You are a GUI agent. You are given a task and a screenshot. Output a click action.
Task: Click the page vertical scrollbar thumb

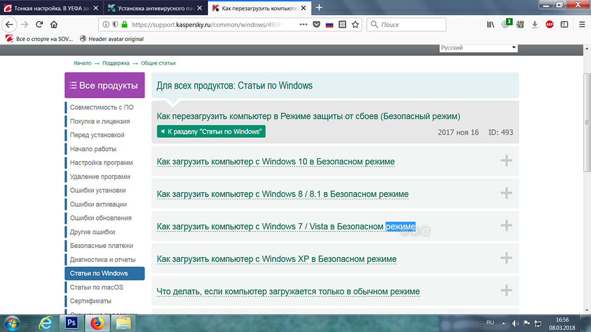click(x=587, y=122)
